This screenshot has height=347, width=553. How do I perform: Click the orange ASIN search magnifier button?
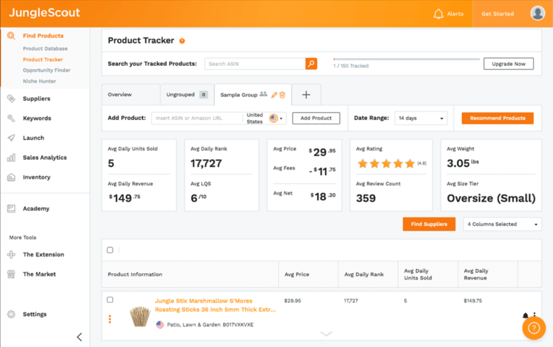point(311,64)
